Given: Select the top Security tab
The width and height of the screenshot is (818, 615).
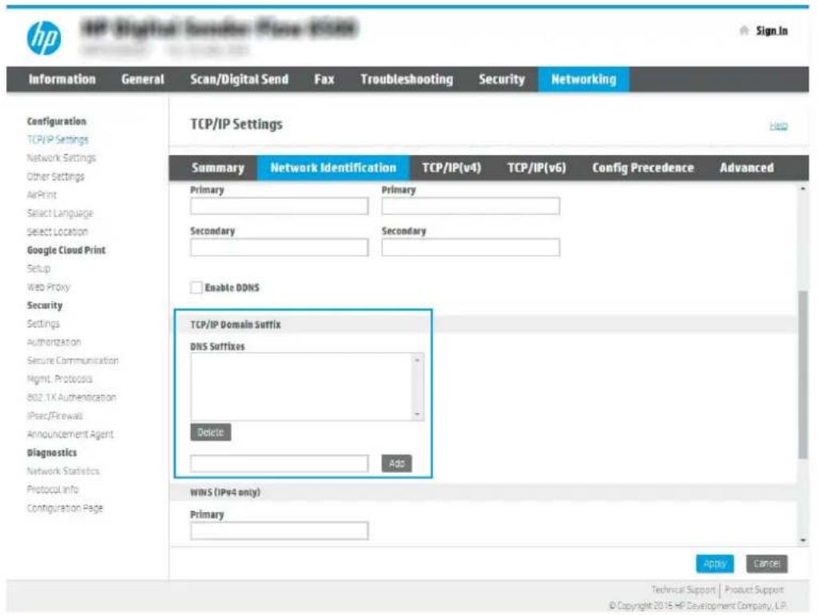Looking at the screenshot, I should click(x=502, y=79).
